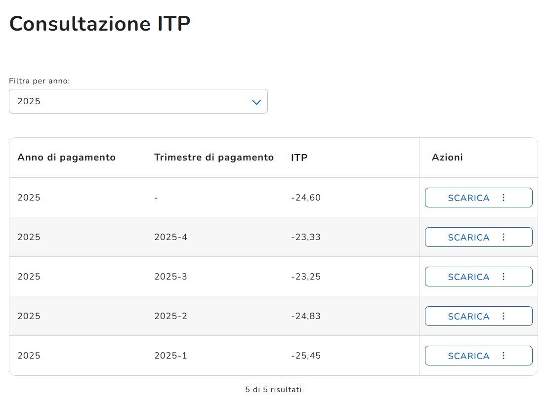Click SCARICA for the -24,60 ITP row
Viewport: 546px width, 402px height.
pos(468,198)
